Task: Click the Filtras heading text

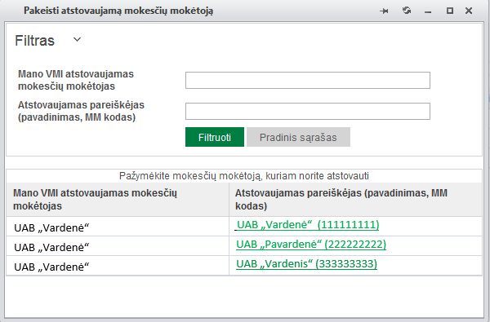Action: point(34,41)
